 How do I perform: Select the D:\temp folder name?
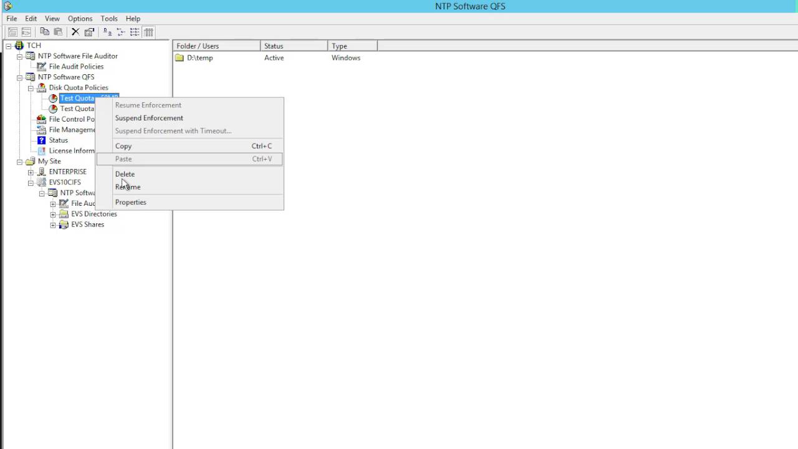(200, 58)
